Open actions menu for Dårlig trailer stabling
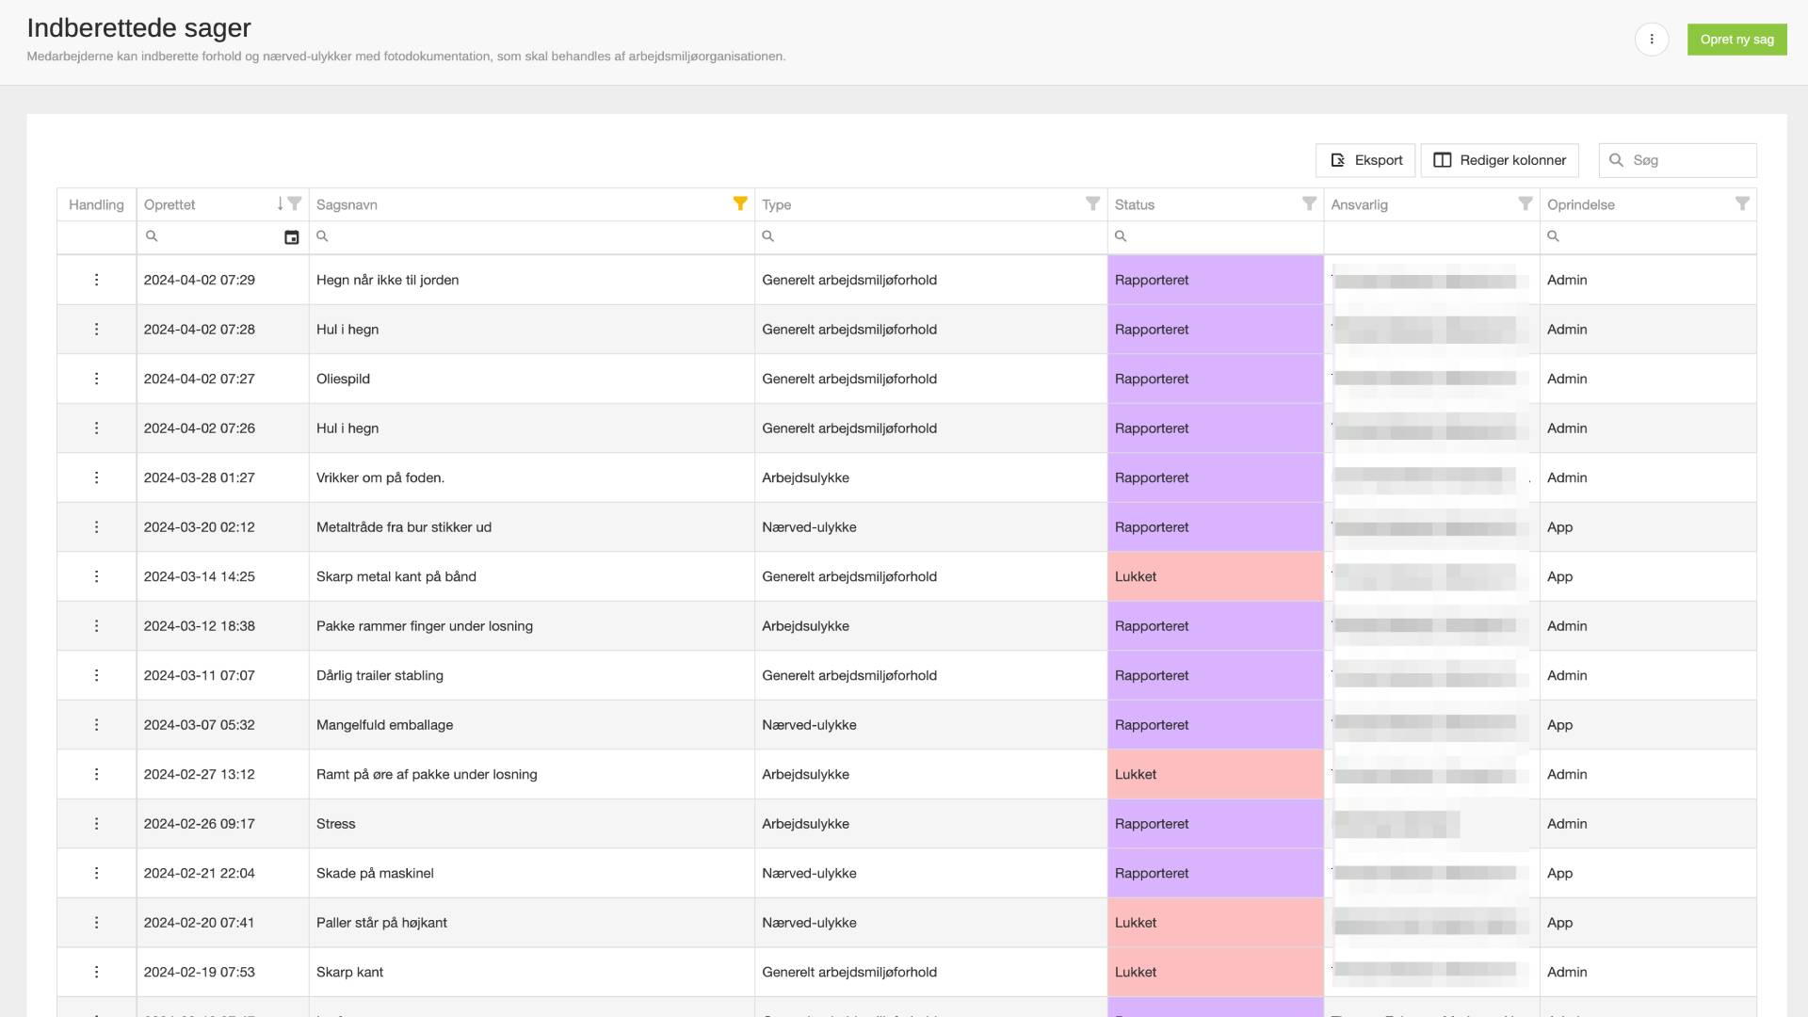The width and height of the screenshot is (1808, 1017). tap(96, 675)
